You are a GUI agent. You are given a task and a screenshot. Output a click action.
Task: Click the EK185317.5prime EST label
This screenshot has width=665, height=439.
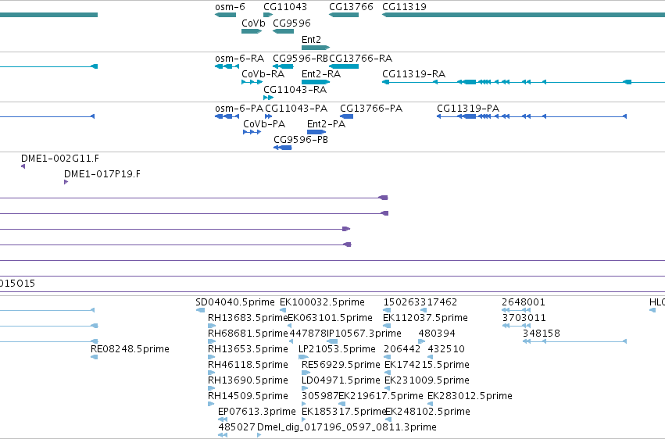pos(344,412)
